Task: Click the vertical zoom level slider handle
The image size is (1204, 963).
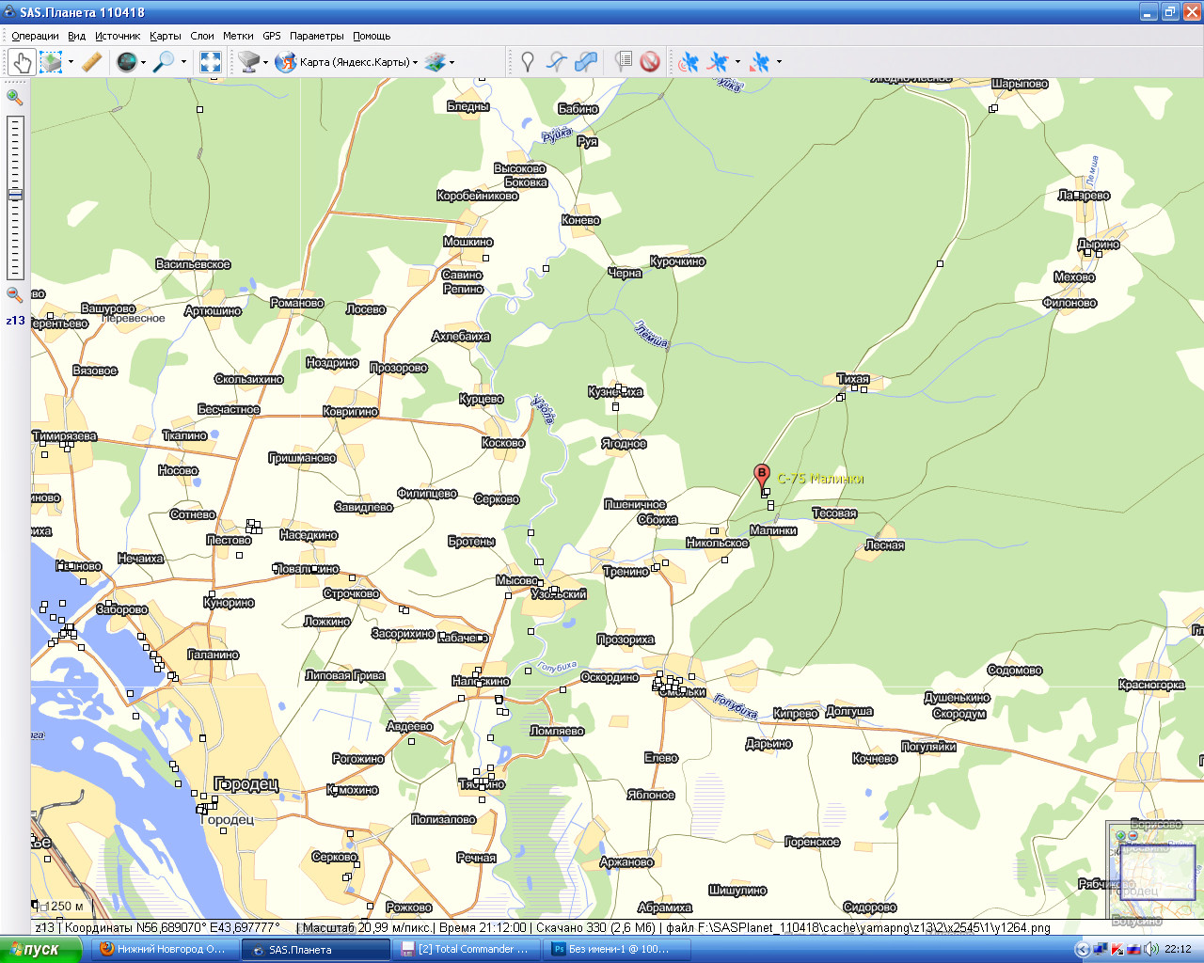Action: point(14,195)
